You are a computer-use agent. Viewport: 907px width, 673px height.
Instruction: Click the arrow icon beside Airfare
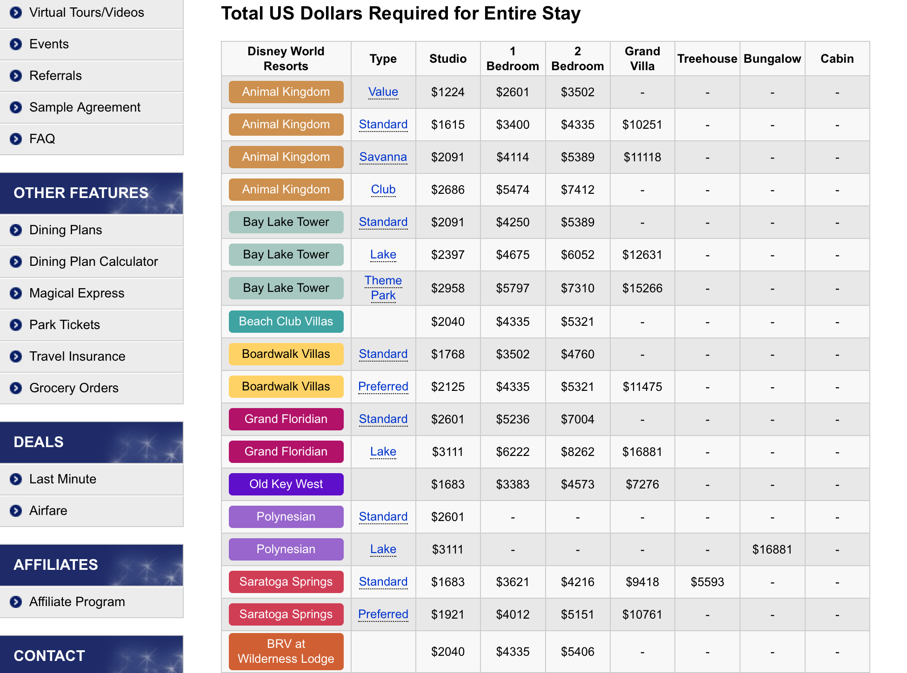pyautogui.click(x=16, y=511)
